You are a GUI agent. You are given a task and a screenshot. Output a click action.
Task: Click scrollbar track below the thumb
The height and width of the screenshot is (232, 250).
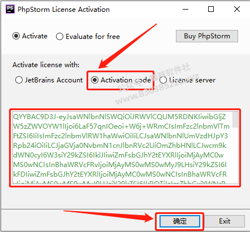coord(235,155)
